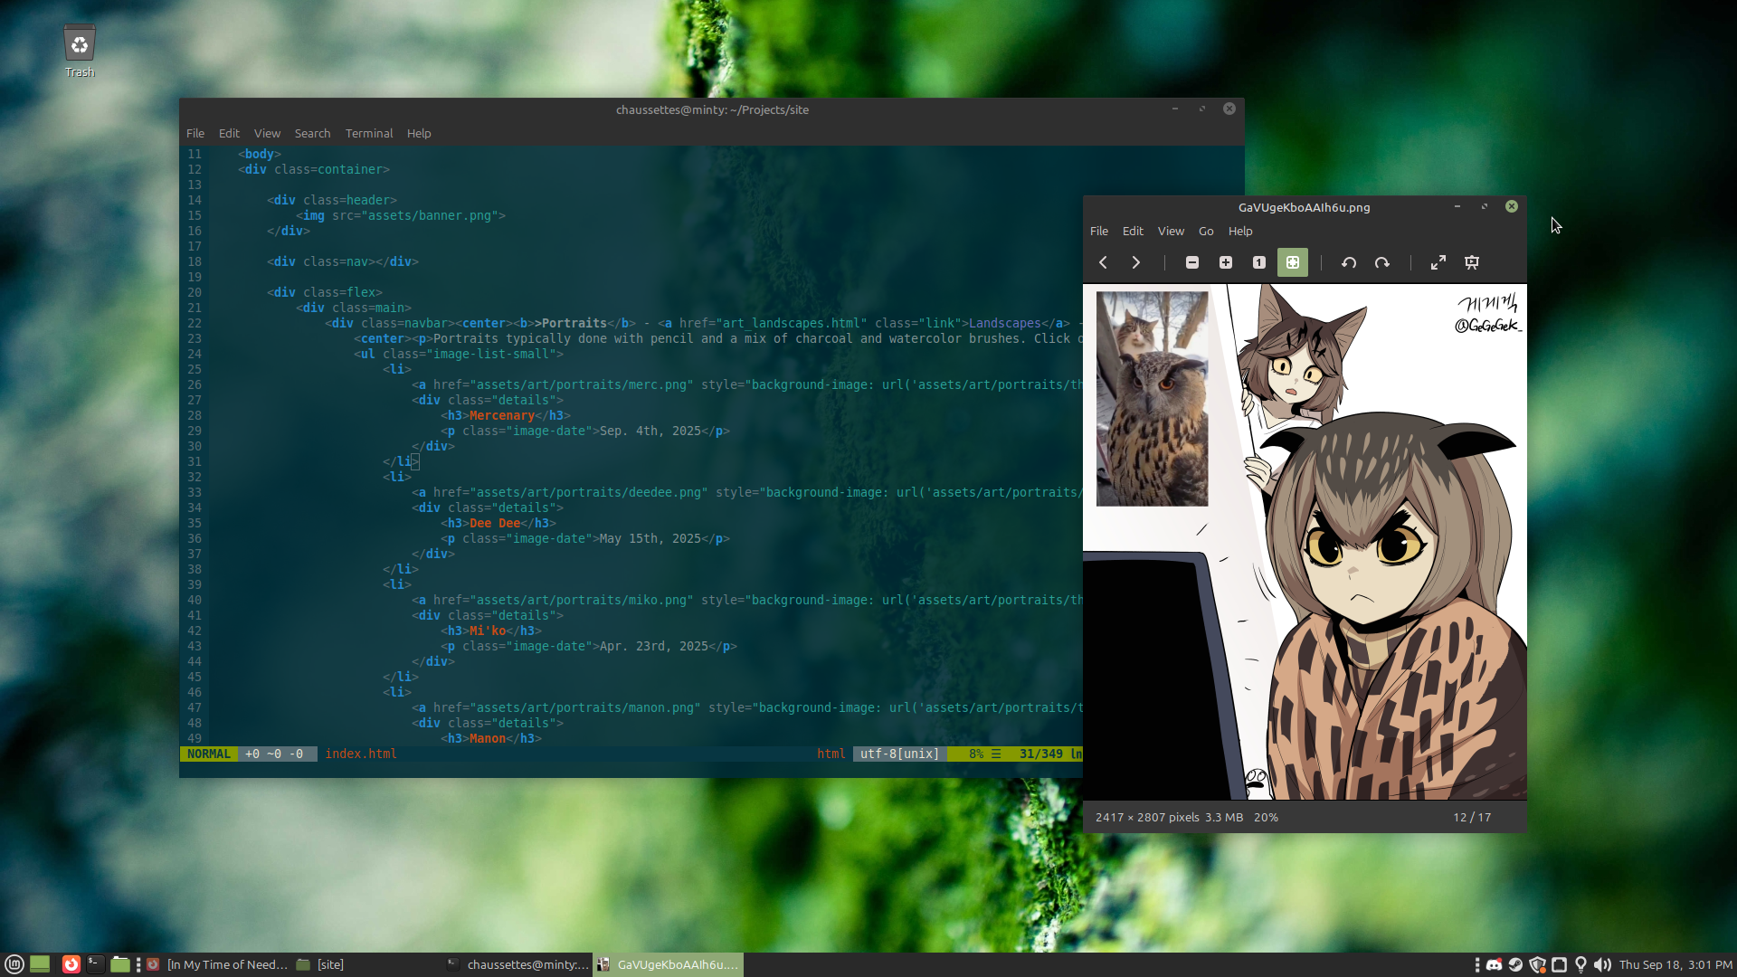The image size is (1737, 977).
Task: Zoom in the image
Action: pyautogui.click(x=1226, y=262)
